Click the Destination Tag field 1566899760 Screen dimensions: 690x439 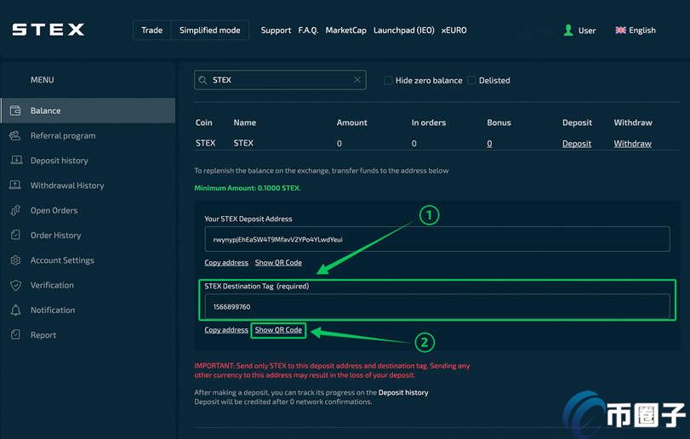(x=437, y=306)
